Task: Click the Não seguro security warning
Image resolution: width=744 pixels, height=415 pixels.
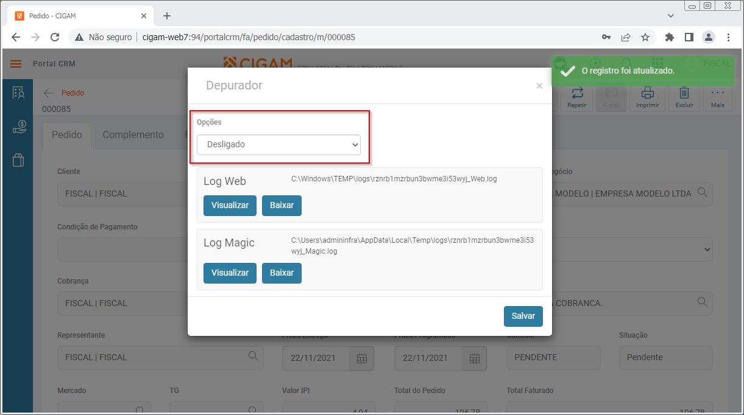Action: [x=104, y=37]
